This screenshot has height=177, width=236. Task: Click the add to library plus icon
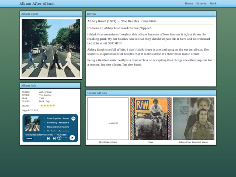59,138
